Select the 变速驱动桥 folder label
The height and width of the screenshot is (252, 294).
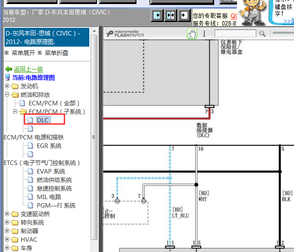(x=35, y=214)
